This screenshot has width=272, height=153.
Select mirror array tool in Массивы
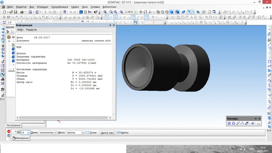tap(253, 123)
